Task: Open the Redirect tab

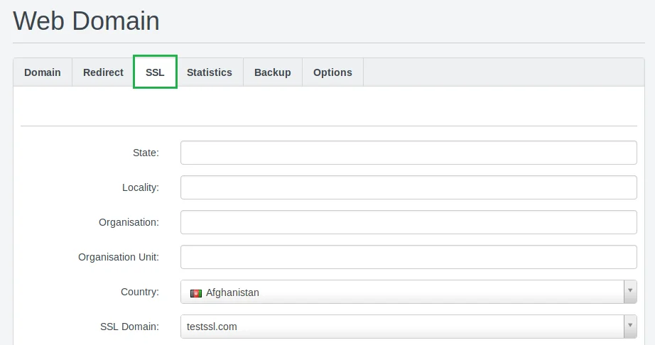Action: (x=103, y=72)
